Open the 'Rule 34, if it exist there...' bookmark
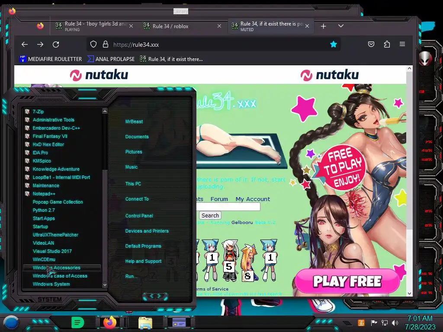443x332 pixels. [171, 59]
